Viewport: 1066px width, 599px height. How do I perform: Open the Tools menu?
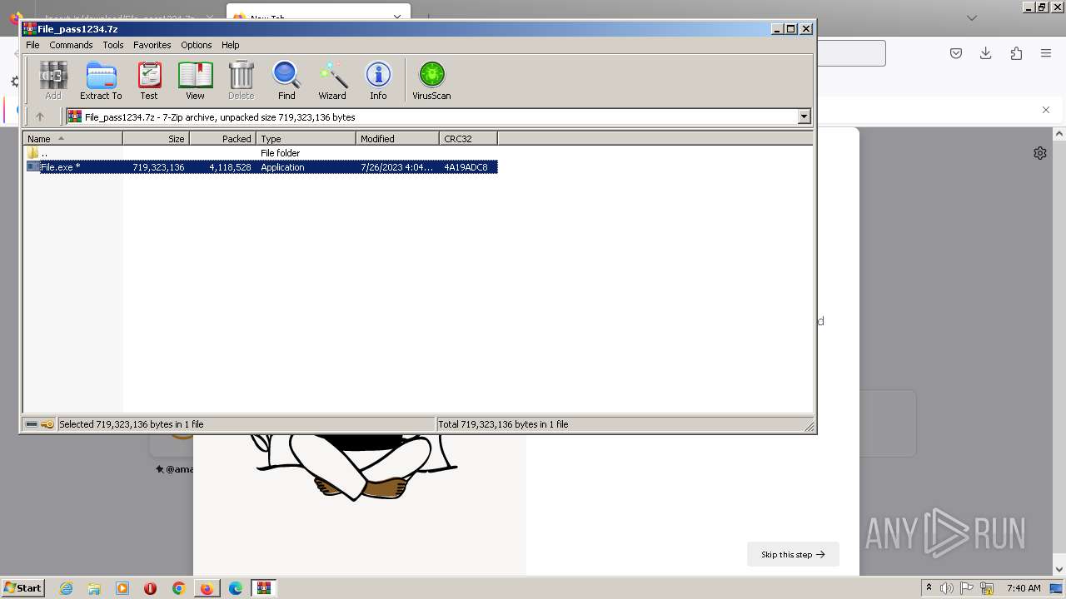click(113, 45)
